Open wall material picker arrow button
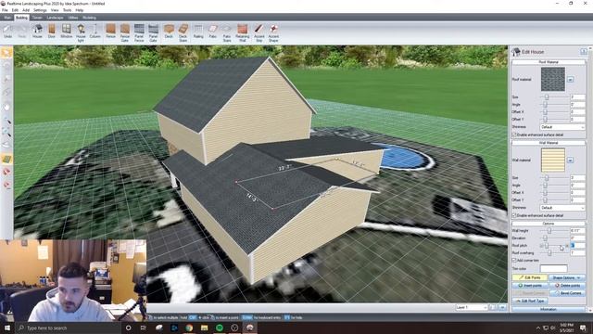Screen dimensions: 593x334 coord(571,161)
